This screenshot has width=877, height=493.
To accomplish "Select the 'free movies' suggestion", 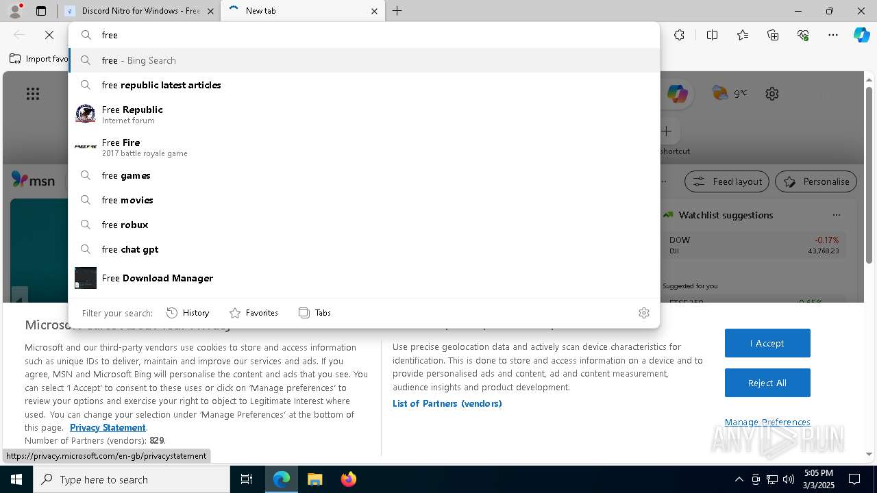I will click(x=364, y=200).
